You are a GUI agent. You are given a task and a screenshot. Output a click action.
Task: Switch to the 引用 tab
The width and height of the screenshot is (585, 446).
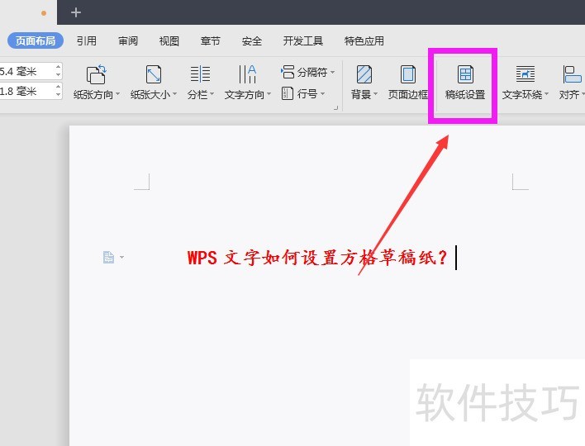point(87,40)
